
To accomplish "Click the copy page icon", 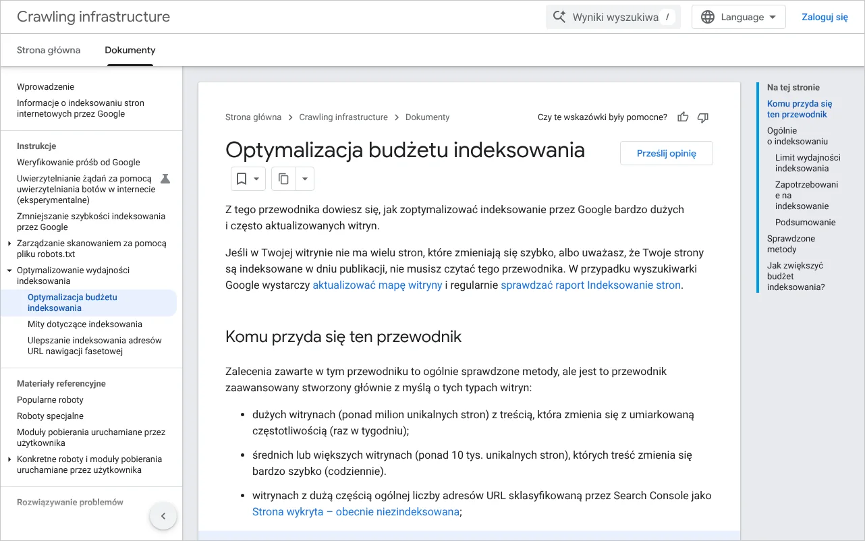I will click(283, 179).
